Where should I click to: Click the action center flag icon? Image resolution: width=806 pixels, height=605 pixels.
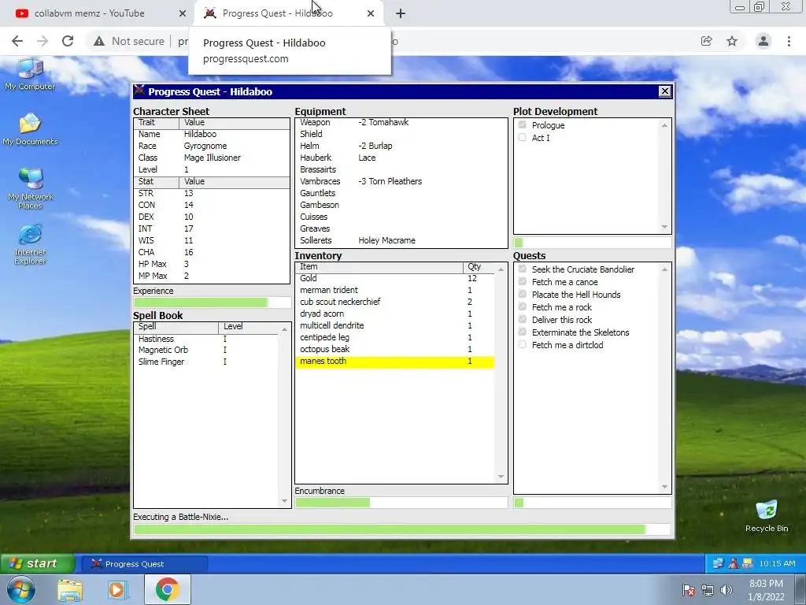pyautogui.click(x=689, y=590)
